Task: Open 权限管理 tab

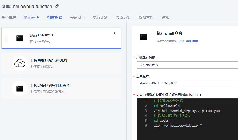Action: pyautogui.click(x=146, y=17)
